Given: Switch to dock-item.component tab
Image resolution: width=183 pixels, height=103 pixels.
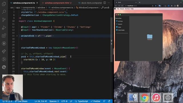Looking at the screenshot, I should click(x=90, y=3).
